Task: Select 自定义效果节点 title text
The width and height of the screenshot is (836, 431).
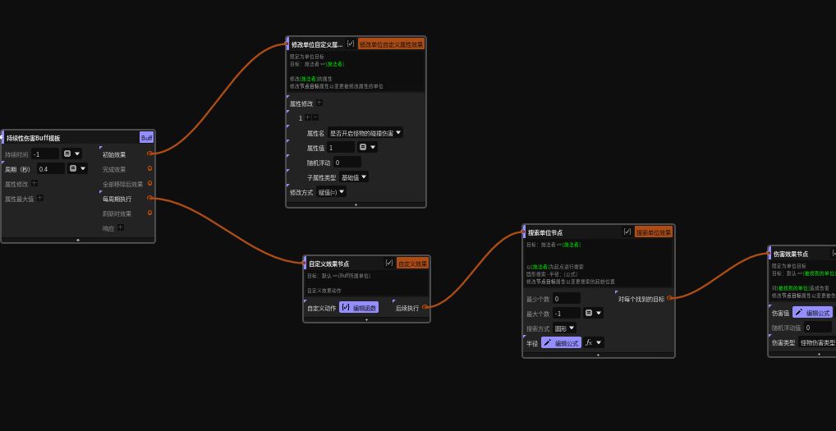Action: tap(329, 264)
